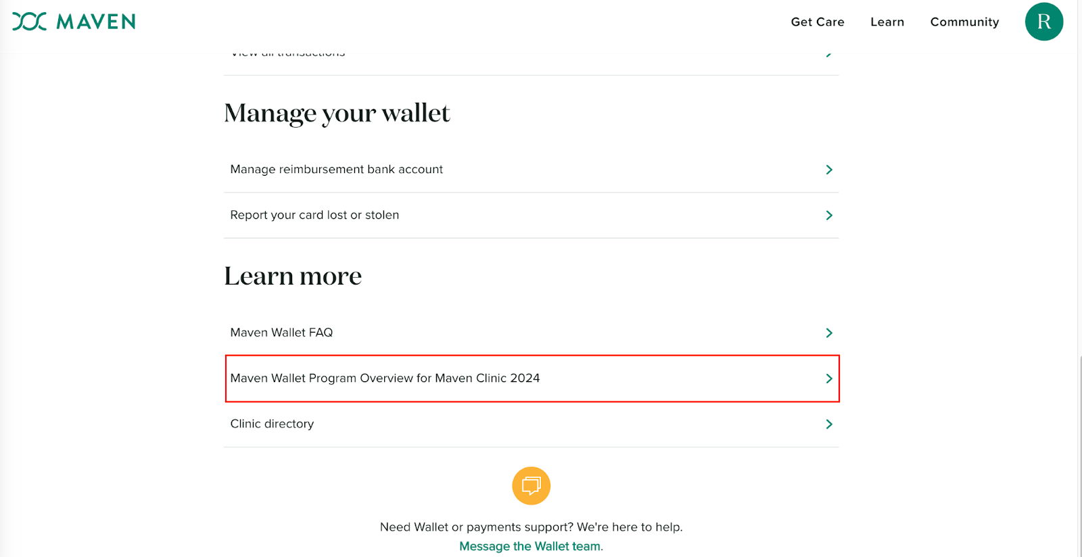Click the Maven butterfly logo icon

tap(29, 22)
